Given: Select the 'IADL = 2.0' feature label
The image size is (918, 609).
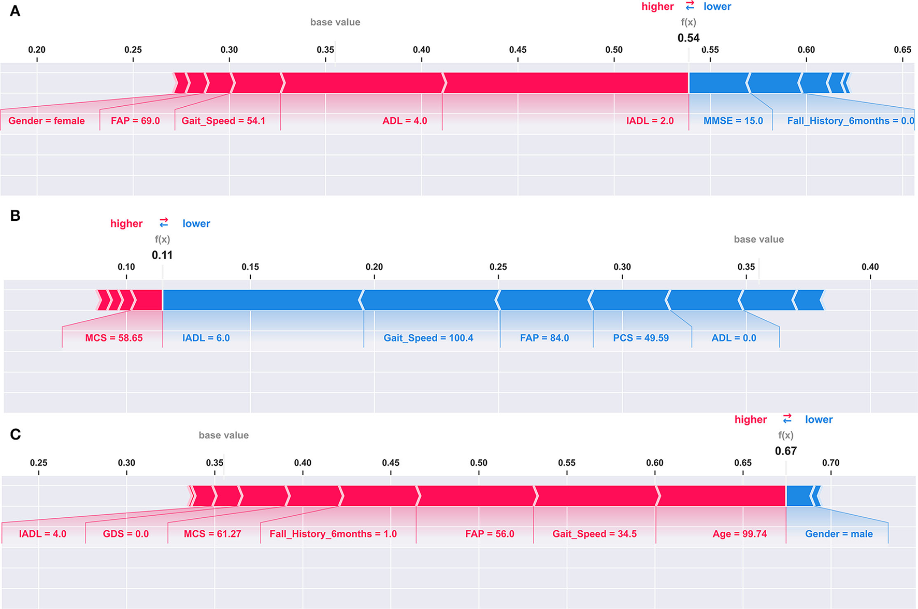Looking at the screenshot, I should [x=650, y=121].
